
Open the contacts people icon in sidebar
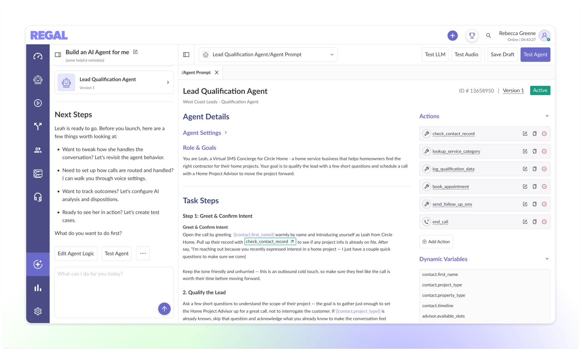click(x=38, y=150)
